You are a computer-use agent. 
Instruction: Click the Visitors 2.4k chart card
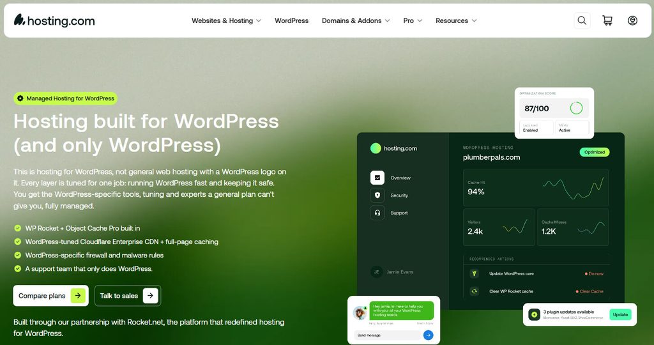point(499,227)
